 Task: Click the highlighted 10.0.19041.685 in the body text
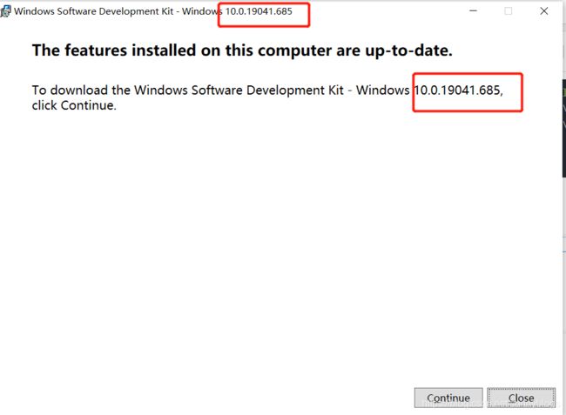click(x=458, y=90)
